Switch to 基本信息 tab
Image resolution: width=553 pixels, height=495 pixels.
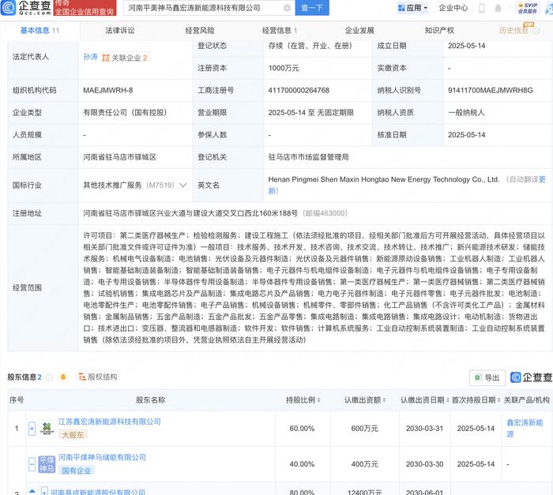pos(39,31)
